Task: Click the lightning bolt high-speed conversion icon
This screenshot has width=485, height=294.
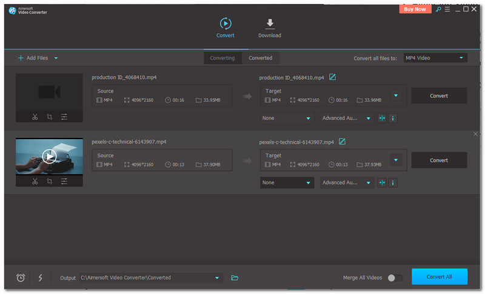Action: [x=41, y=278]
